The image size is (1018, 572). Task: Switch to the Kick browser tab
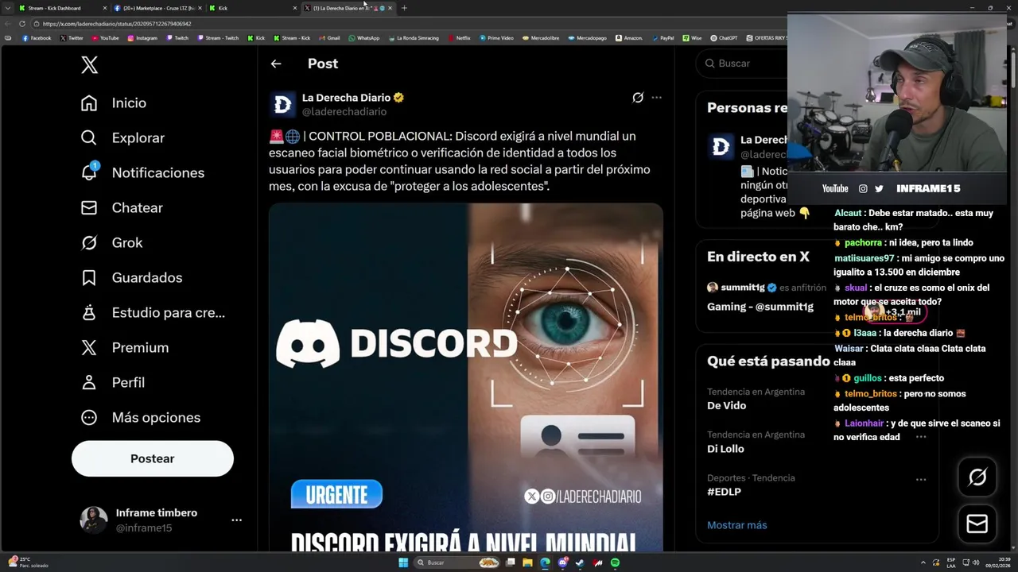(251, 8)
